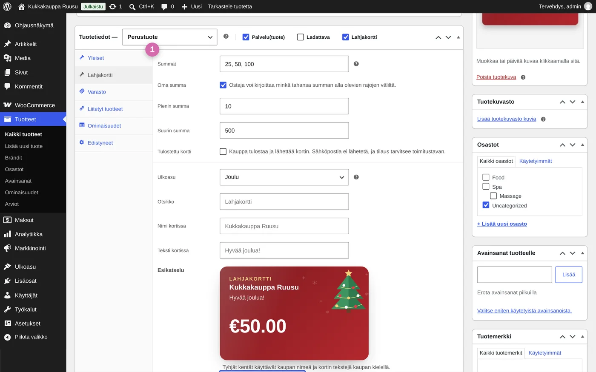Open Ohjausnäkymä dashboard icon
This screenshot has width=596, height=372.
(7, 25)
